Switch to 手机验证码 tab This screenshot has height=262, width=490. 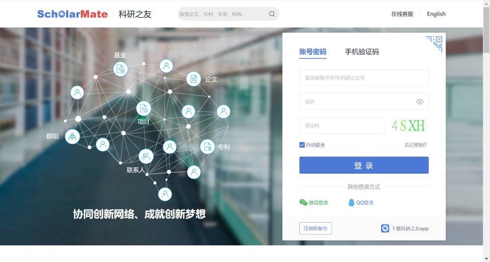click(x=362, y=52)
